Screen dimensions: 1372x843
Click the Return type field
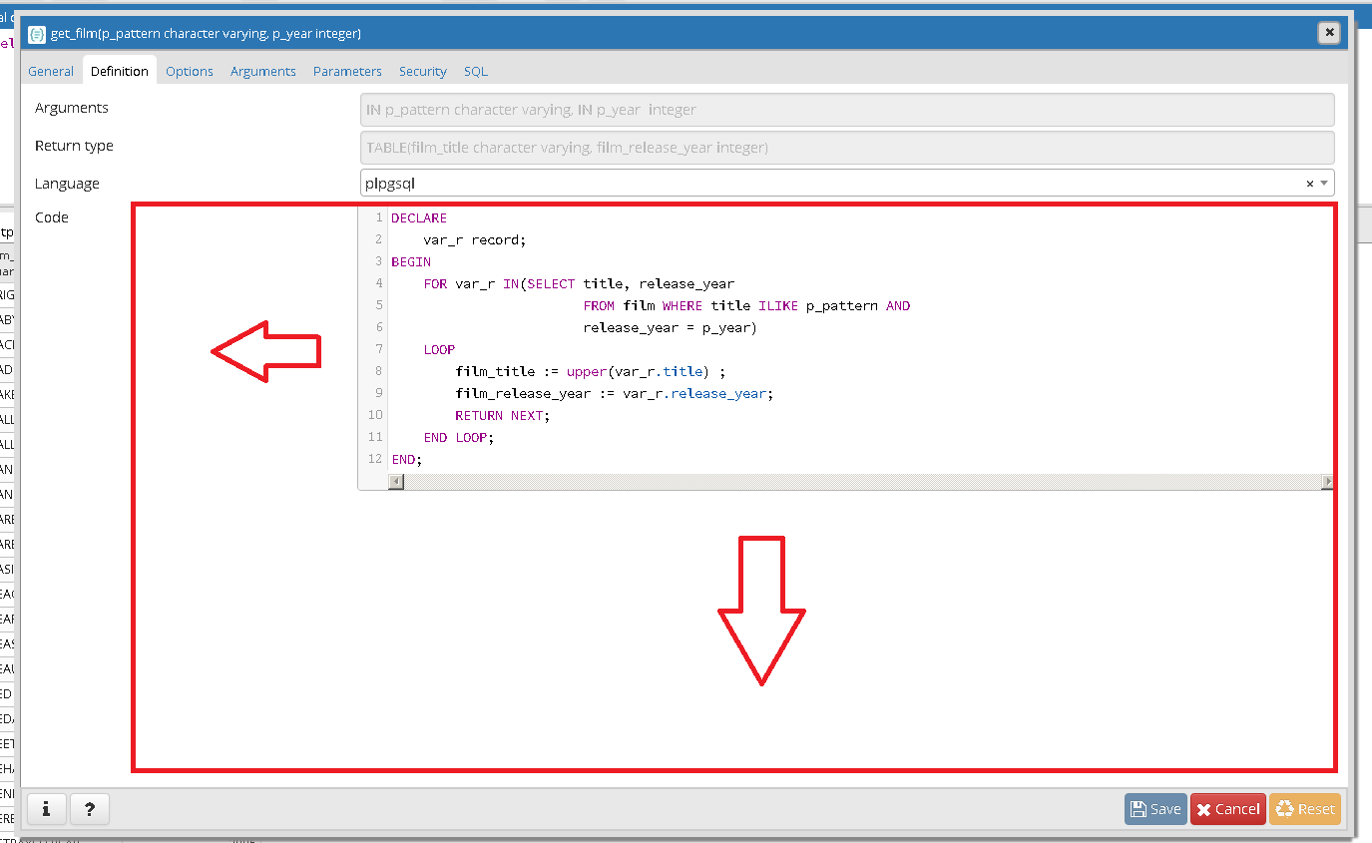point(847,148)
